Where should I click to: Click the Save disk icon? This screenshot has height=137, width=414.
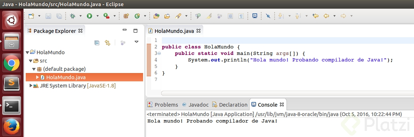(48, 16)
